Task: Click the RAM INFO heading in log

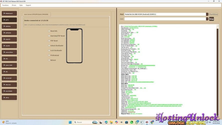Action: coord(124,83)
